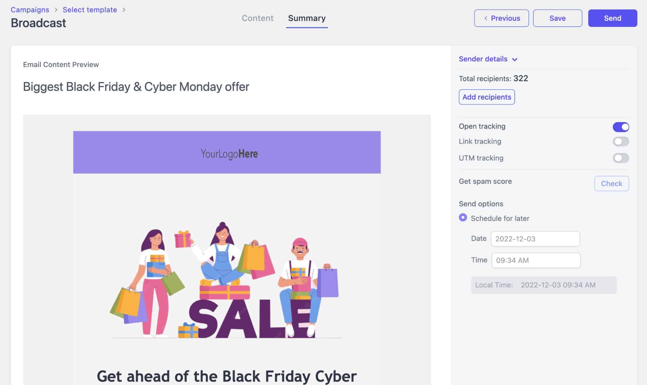647x385 pixels.
Task: Click the link tracking toggle icon
Action: pos(621,141)
